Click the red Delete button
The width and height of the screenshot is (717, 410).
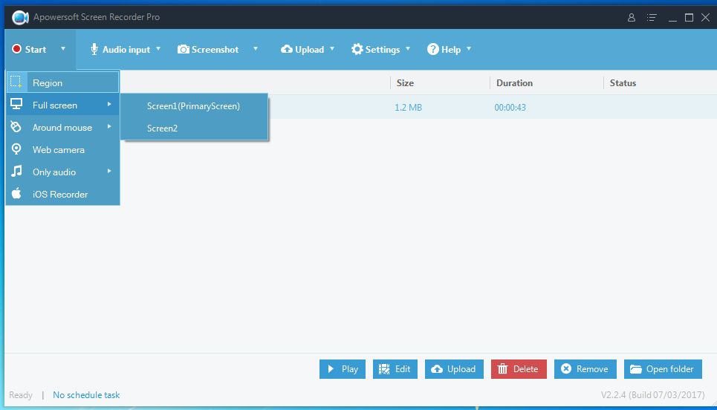tap(519, 369)
